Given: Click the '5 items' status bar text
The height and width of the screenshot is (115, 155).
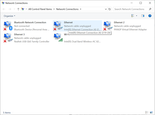Looking at the screenshot, I should point(7,113).
